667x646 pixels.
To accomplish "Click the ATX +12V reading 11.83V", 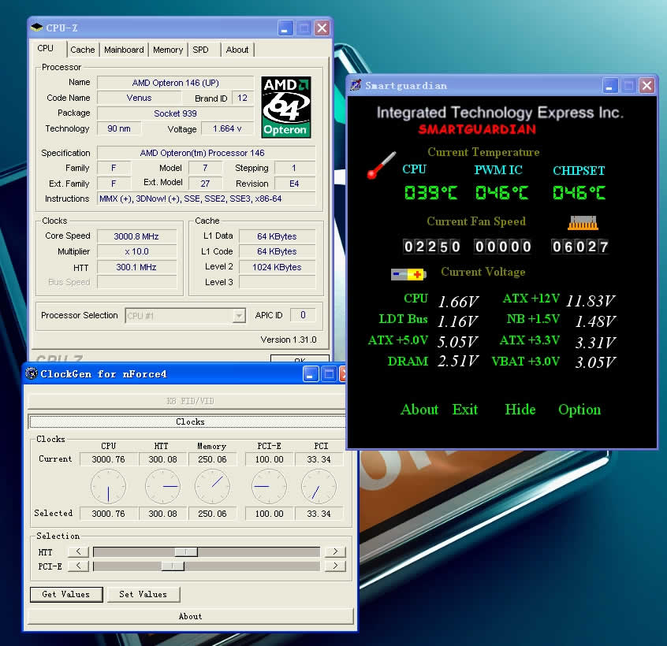I will [x=590, y=301].
